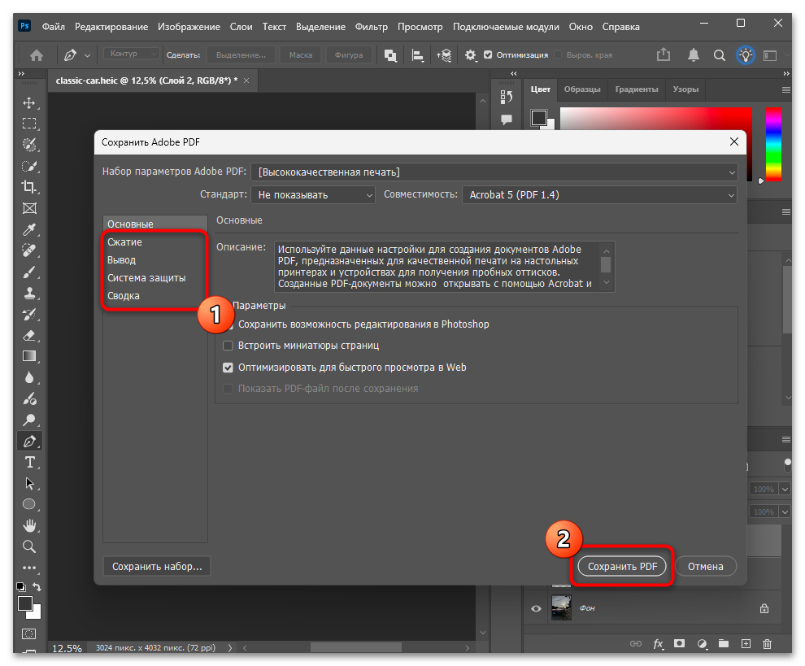Image resolution: width=805 pixels, height=666 pixels.
Task: Open the 'Совместимость' Acrobat version dropdown
Action: [598, 195]
